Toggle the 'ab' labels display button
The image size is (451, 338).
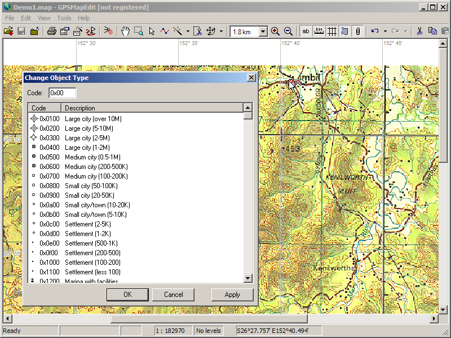306,32
